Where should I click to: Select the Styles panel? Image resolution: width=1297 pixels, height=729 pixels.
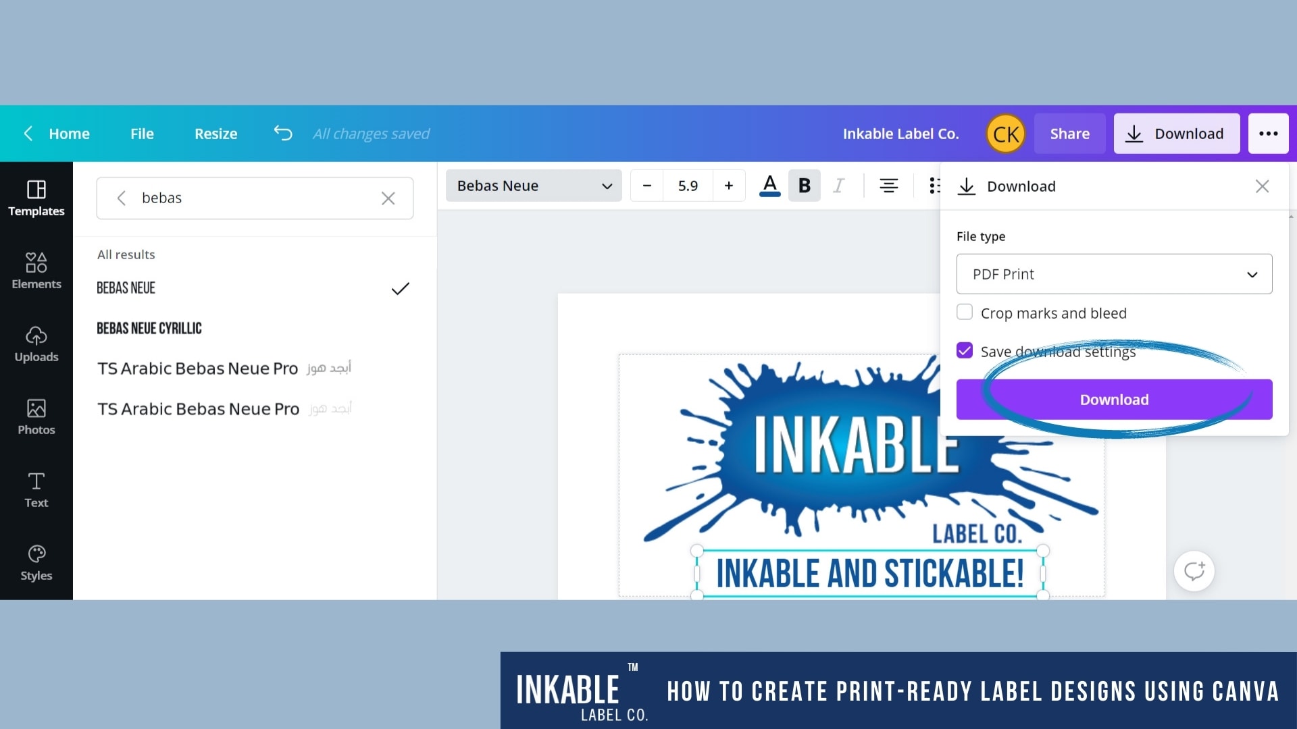[36, 562]
